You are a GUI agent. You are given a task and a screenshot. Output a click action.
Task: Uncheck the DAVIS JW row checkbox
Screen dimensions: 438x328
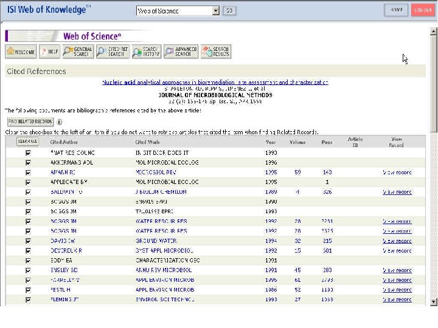tap(28, 241)
